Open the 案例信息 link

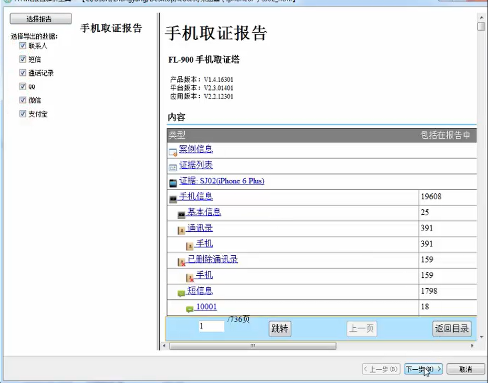(196, 149)
